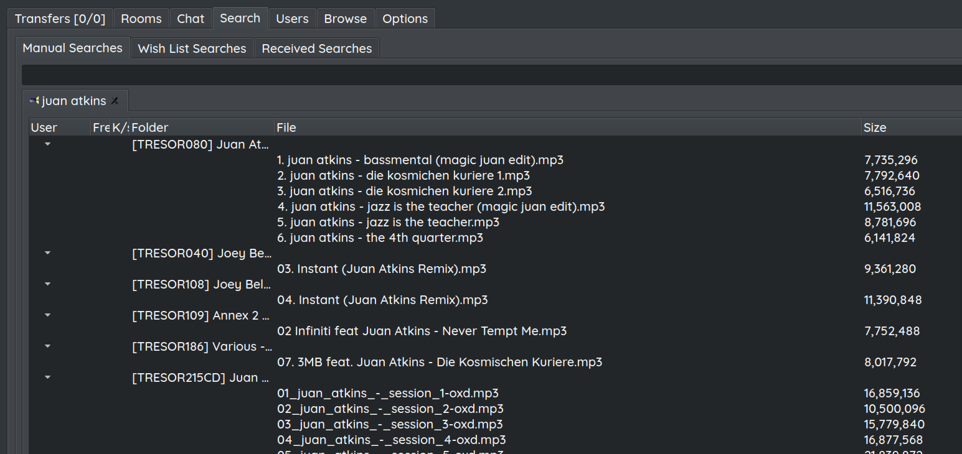Click the size value 7,752,488

point(892,331)
